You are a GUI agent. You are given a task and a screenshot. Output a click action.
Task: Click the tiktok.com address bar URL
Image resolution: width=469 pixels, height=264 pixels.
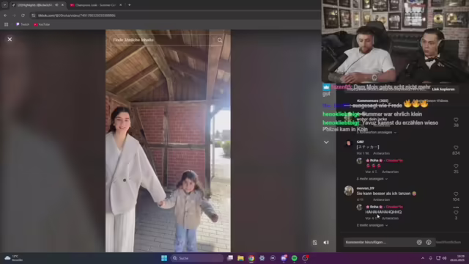coord(76,15)
